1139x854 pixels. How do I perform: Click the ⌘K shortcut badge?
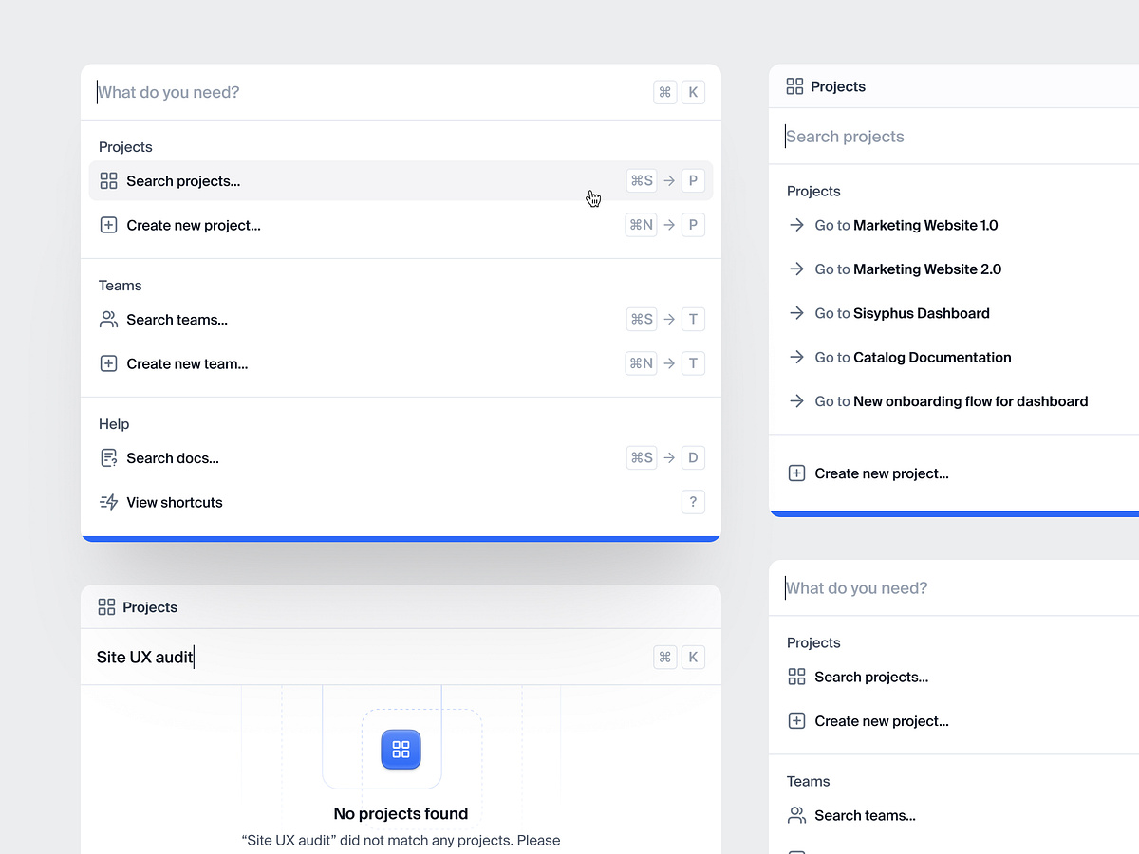coord(679,92)
